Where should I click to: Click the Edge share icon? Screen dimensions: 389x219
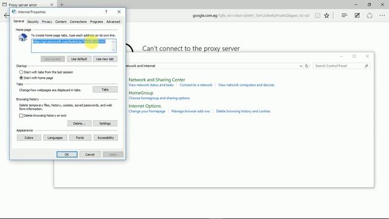pyautogui.click(x=370, y=15)
